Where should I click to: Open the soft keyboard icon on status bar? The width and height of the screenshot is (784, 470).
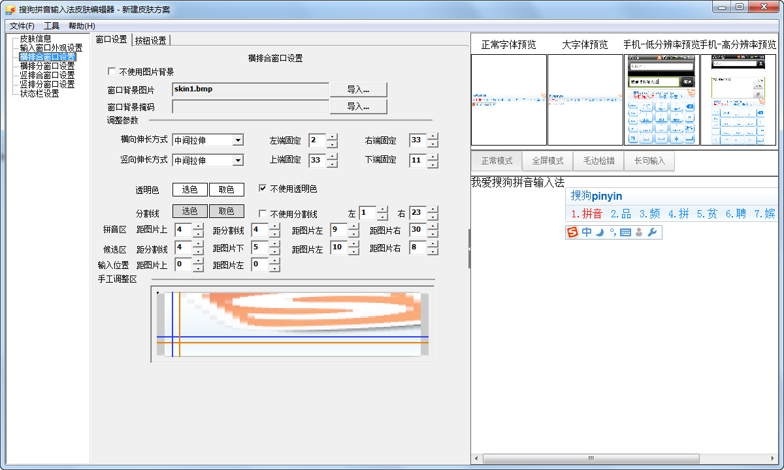coord(625,232)
